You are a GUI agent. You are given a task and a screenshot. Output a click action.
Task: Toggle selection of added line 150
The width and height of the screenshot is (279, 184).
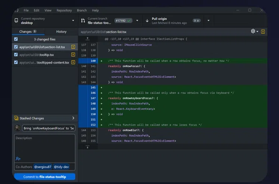pos(88,114)
